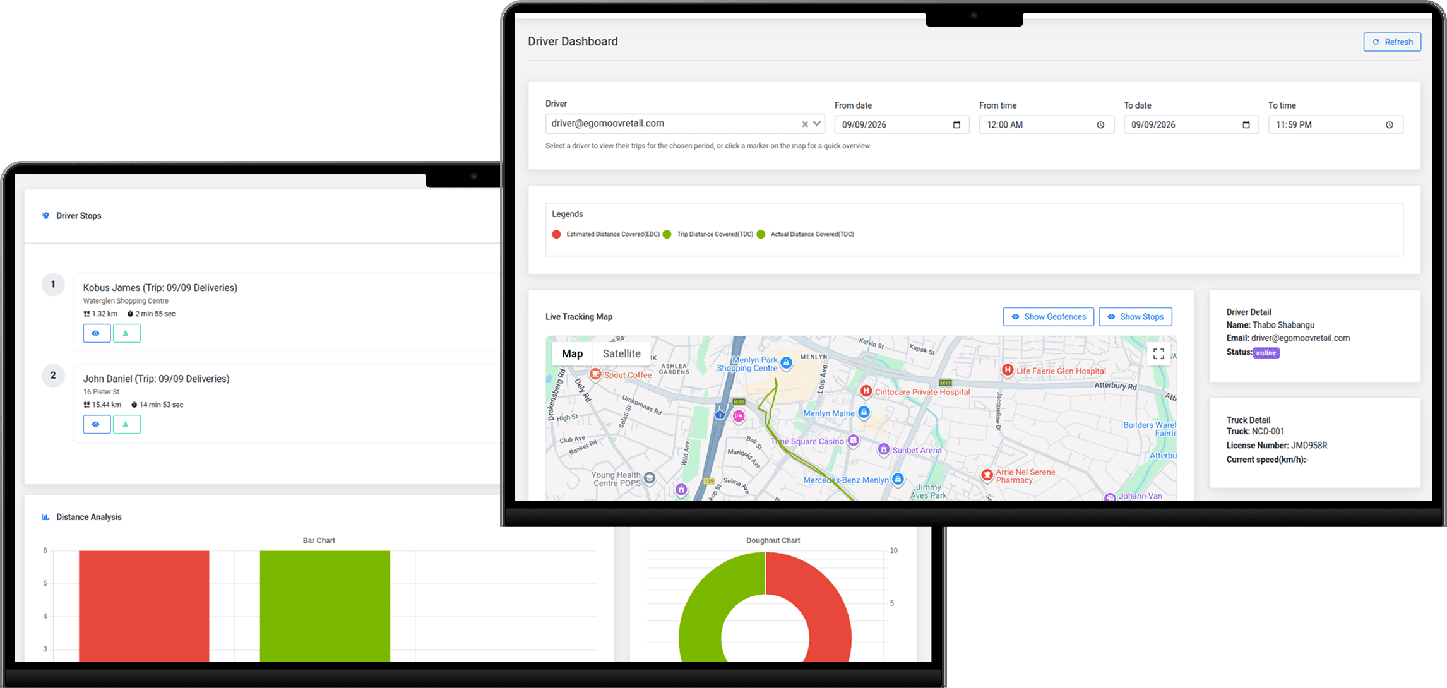Click the truck license number JMD958R
This screenshot has height=688, width=1447.
(x=1309, y=446)
